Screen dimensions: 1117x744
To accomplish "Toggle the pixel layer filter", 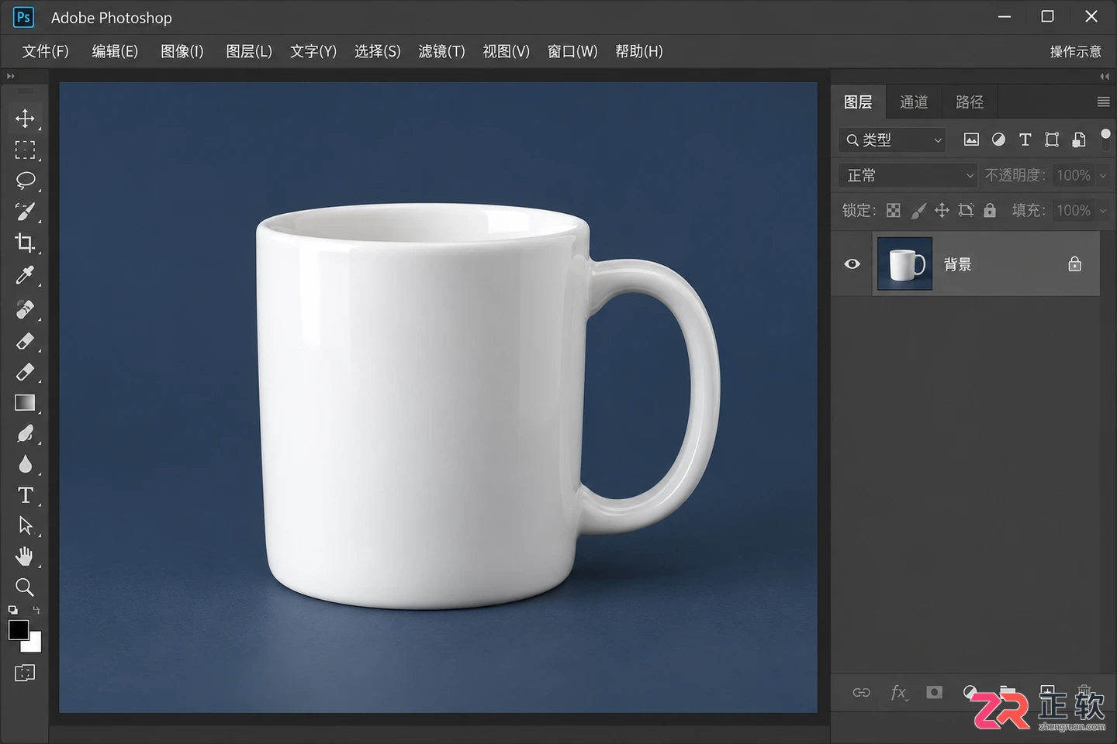I will 971,139.
